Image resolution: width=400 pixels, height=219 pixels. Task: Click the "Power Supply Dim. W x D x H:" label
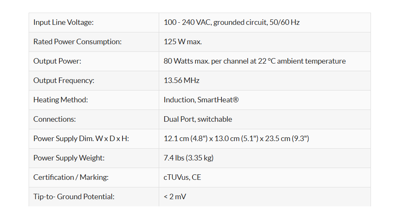(81, 139)
